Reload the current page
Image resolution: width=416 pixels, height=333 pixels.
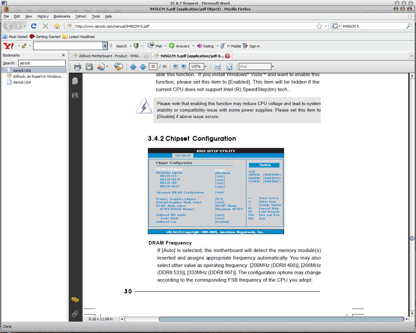pyautogui.click(x=34, y=26)
